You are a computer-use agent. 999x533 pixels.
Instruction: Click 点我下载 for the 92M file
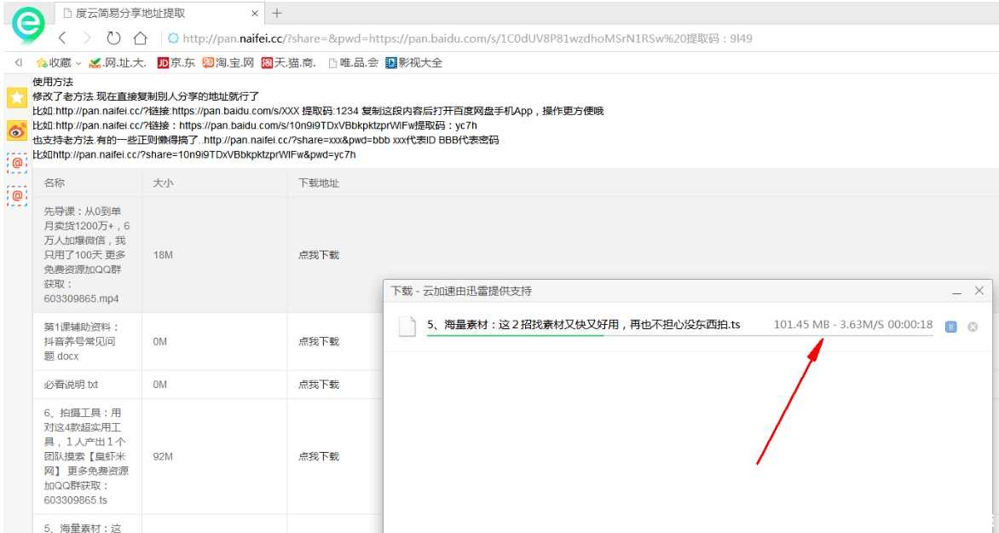click(319, 456)
